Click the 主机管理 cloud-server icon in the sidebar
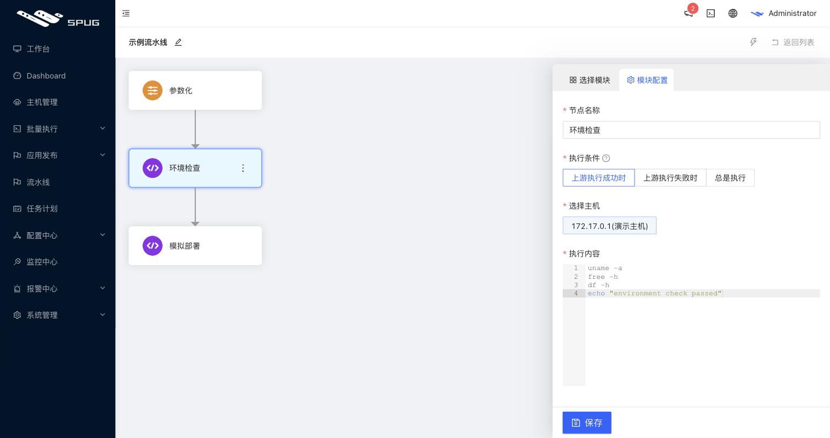830x438 pixels. [17, 102]
